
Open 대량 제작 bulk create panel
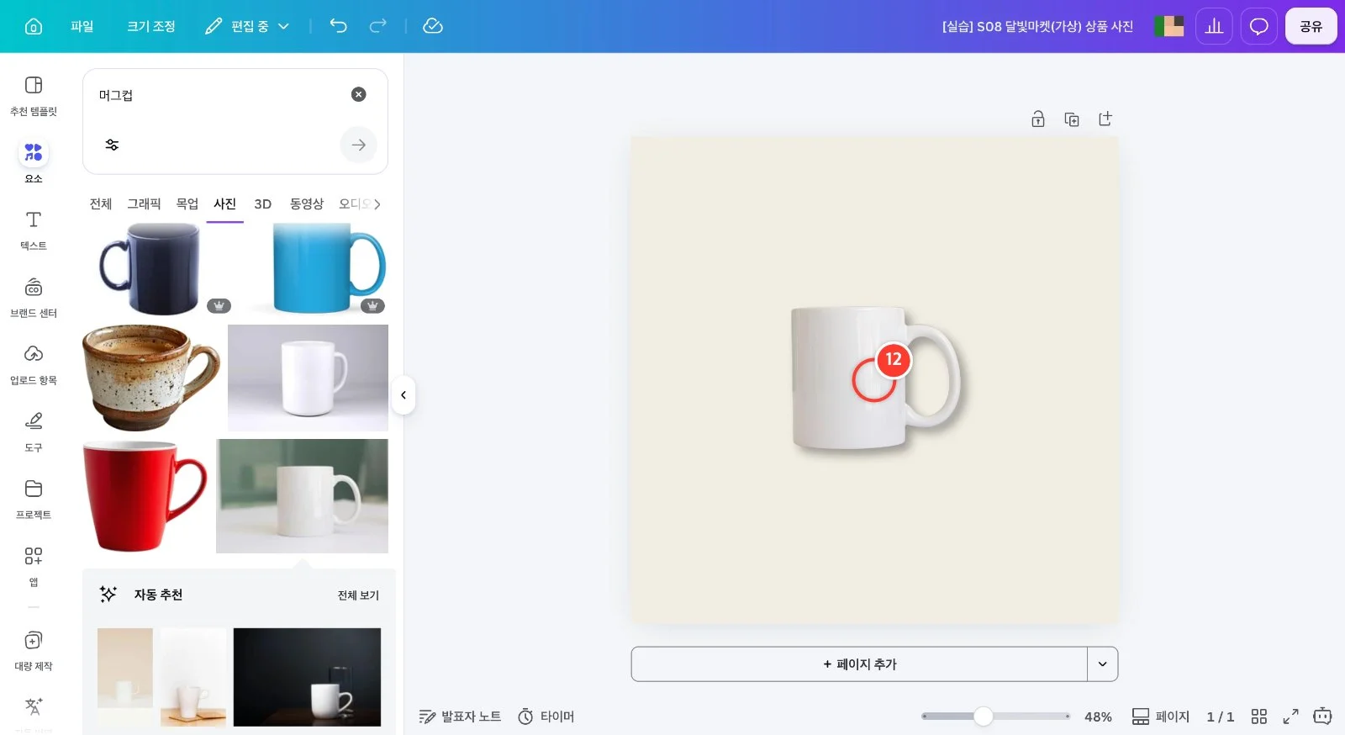[34, 651]
